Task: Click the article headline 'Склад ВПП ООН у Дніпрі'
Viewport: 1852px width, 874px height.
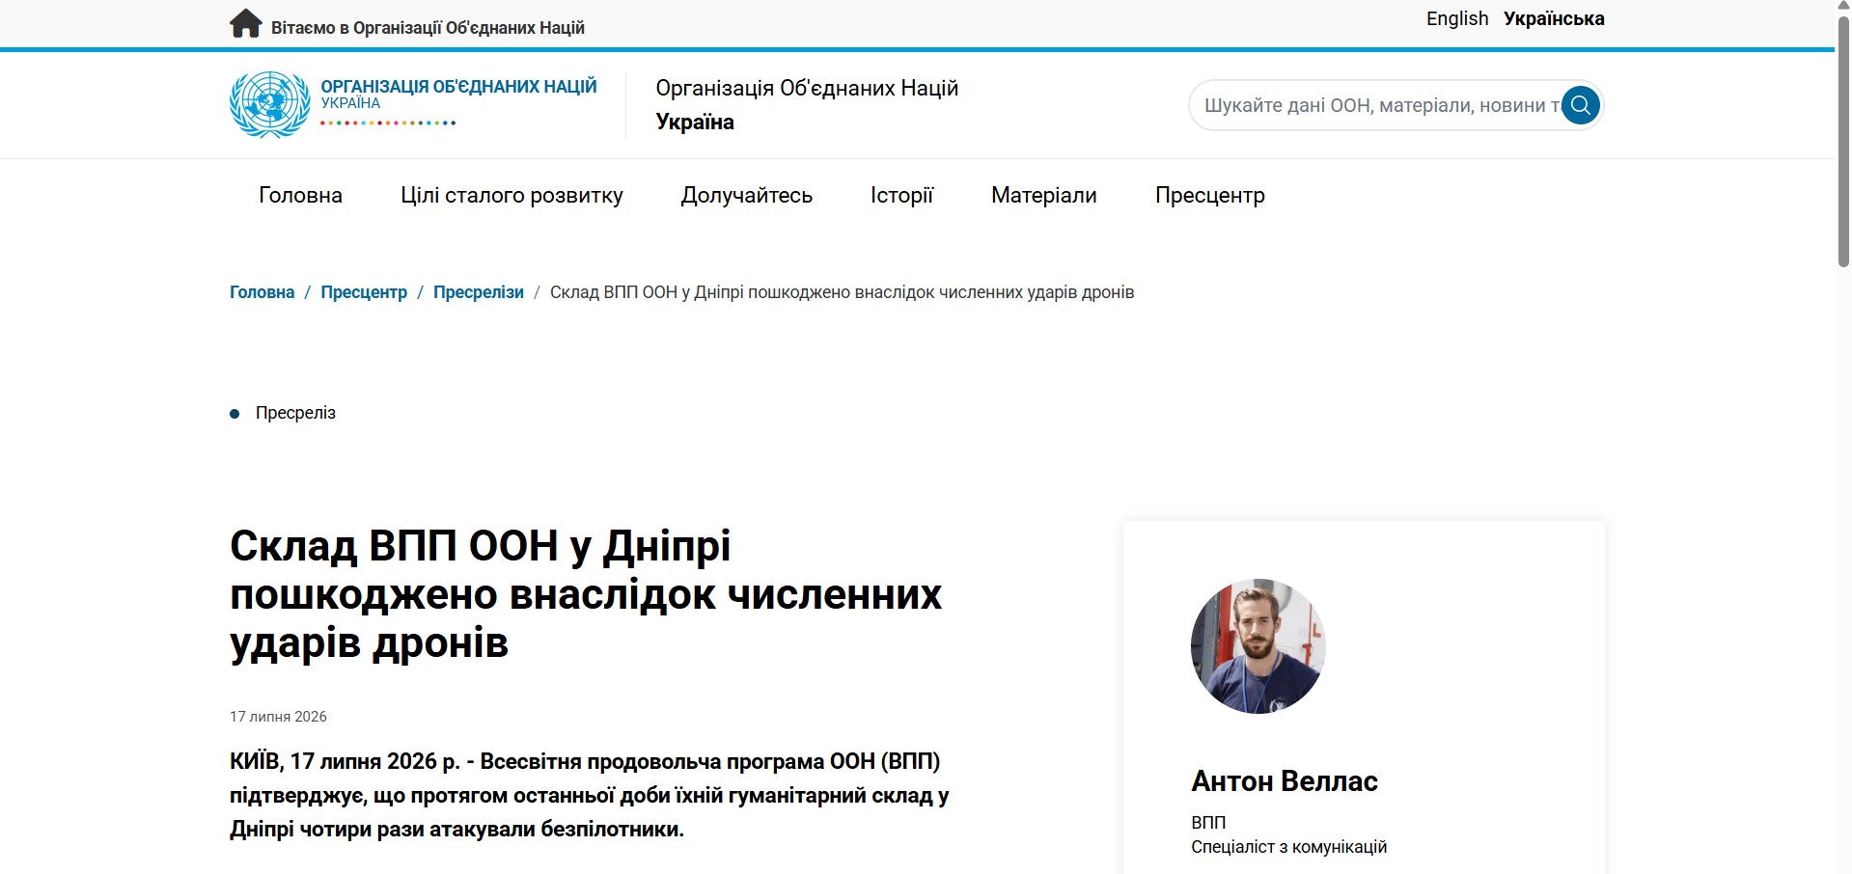Action: 586,594
